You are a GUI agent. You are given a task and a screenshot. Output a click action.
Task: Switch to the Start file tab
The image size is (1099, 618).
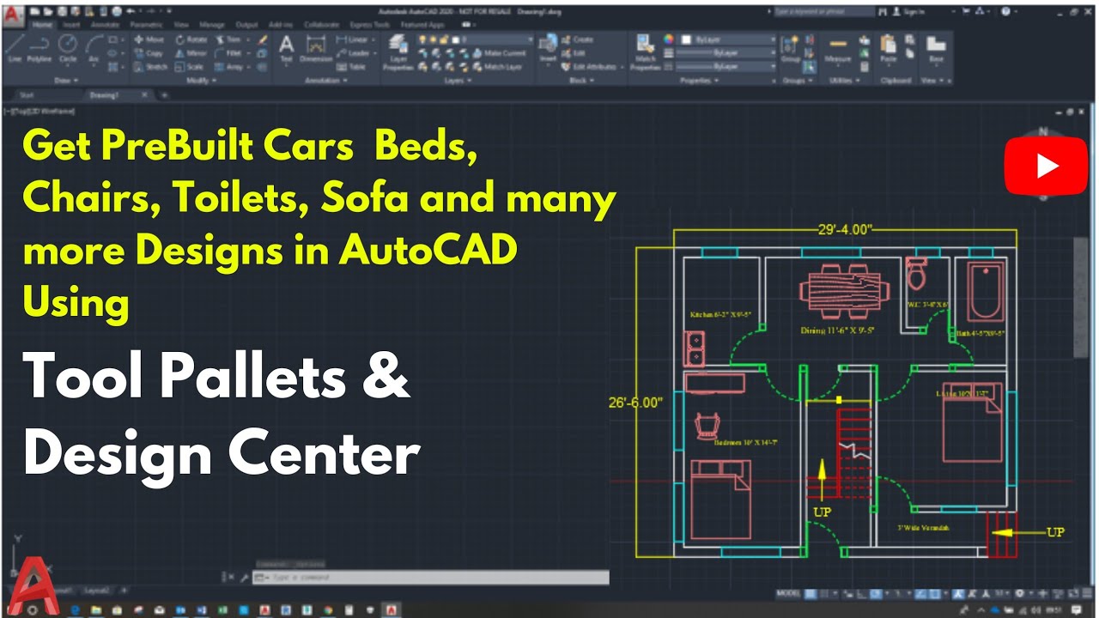(x=27, y=95)
